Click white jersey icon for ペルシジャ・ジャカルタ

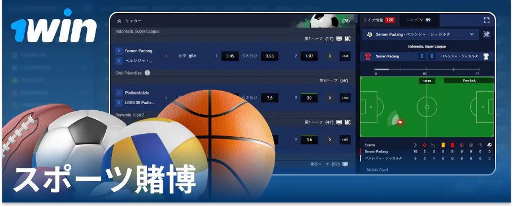click(x=486, y=56)
